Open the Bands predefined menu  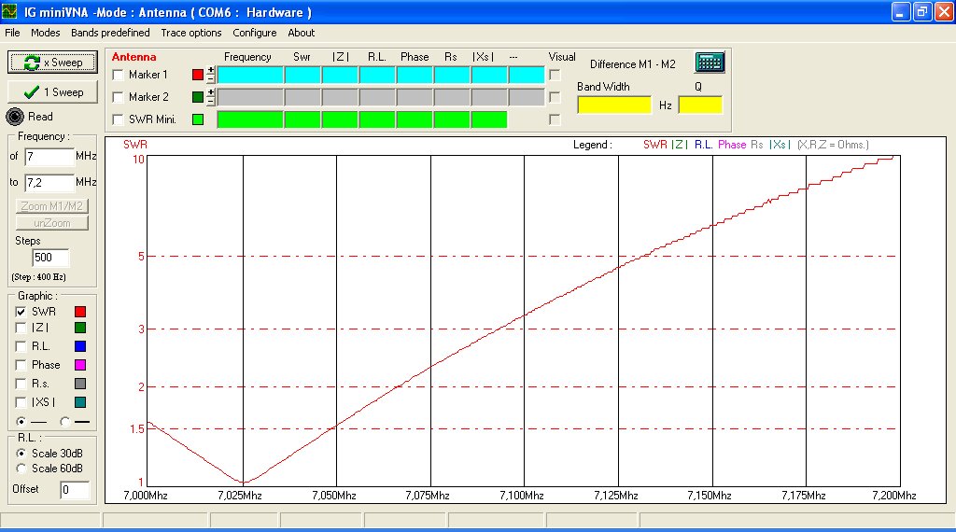tap(110, 33)
